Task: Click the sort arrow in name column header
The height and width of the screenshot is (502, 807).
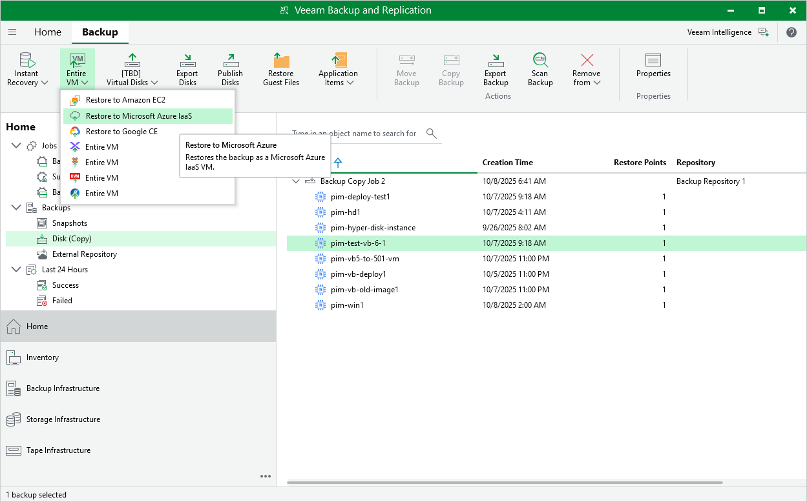Action: pyautogui.click(x=338, y=163)
